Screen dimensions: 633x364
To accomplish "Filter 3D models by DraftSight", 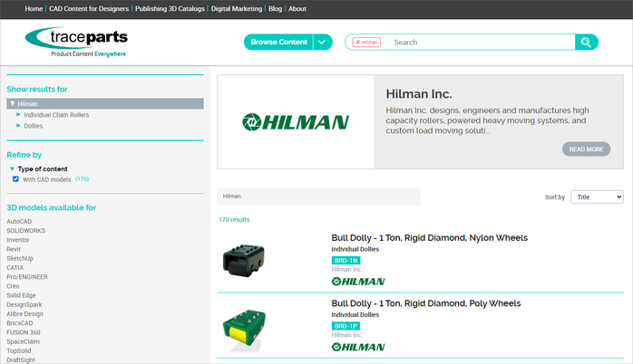I will point(21,360).
